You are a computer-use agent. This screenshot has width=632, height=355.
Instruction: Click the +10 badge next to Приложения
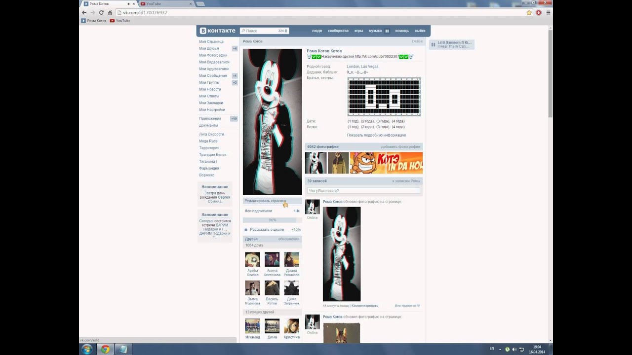234,119
